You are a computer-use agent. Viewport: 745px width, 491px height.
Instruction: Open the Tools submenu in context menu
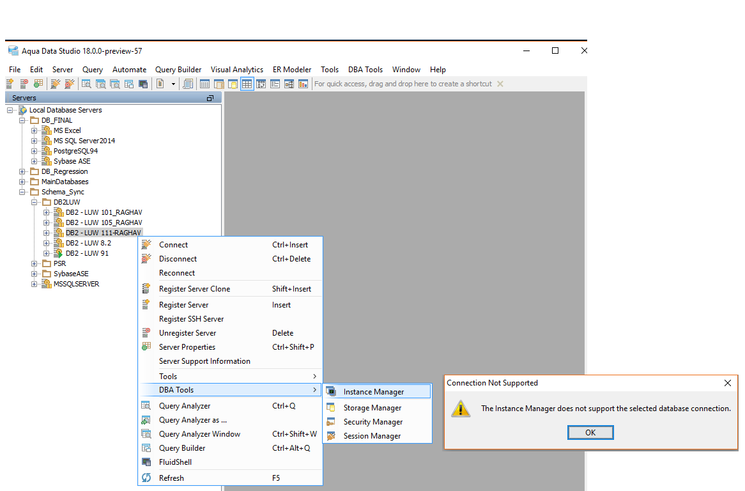[231, 377]
